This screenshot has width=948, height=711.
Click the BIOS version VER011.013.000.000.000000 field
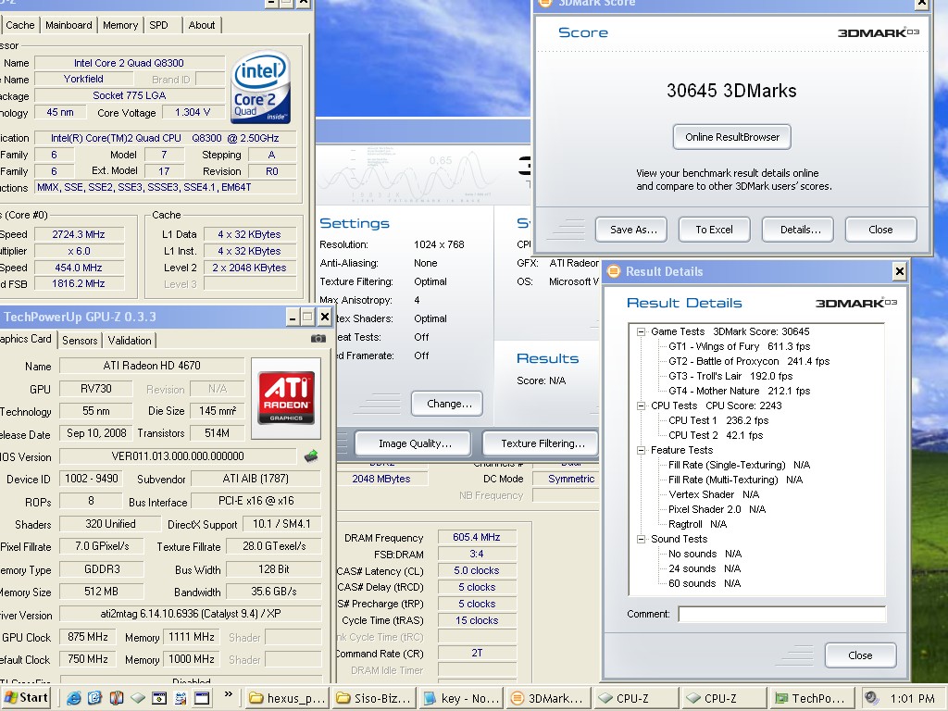tap(178, 455)
